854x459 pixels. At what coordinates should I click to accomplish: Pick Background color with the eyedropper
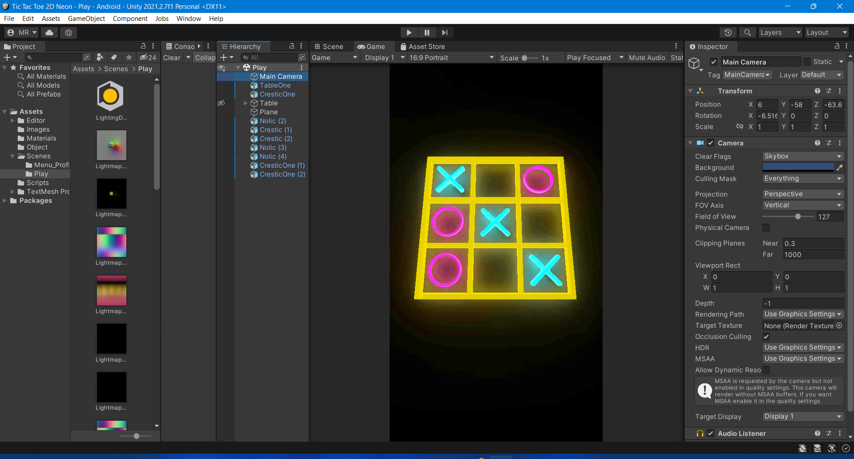coord(839,168)
